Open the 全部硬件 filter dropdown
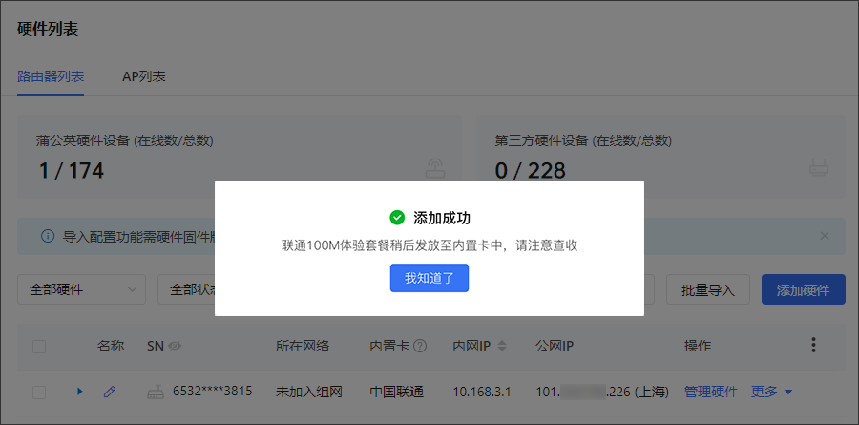The height and width of the screenshot is (425, 859). [80, 289]
